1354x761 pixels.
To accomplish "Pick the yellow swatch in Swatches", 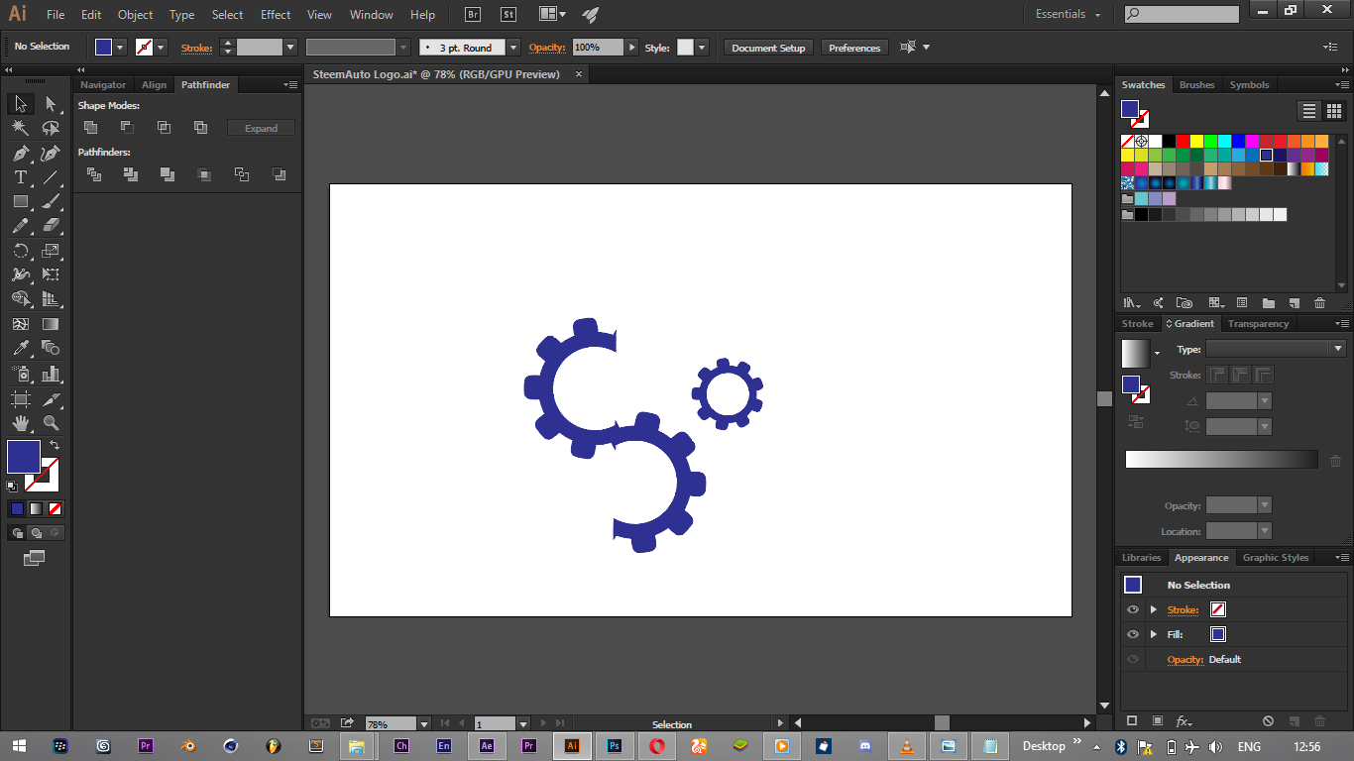I will [1196, 141].
